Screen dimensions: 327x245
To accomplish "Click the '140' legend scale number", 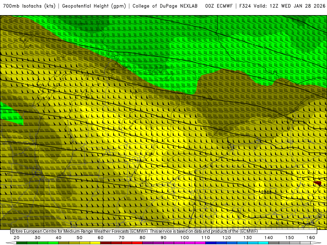I will [269, 238].
